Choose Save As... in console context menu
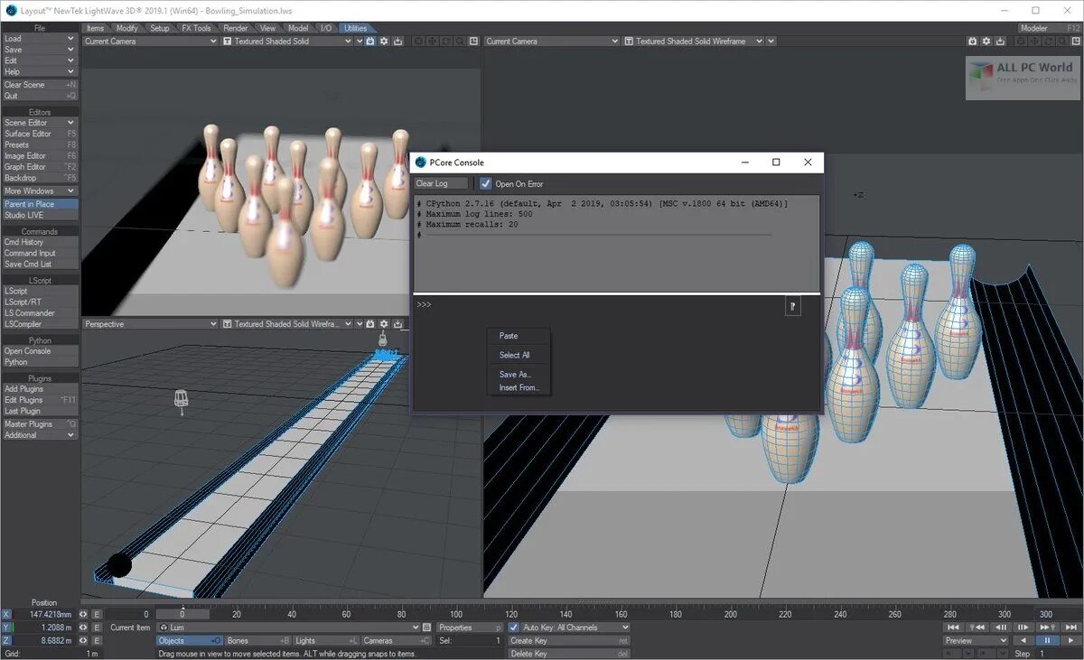Screen dimensions: 1084x660 click(515, 375)
